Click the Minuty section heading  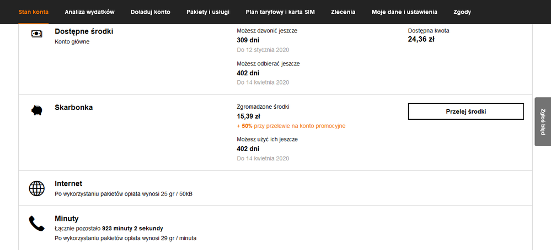click(x=67, y=218)
